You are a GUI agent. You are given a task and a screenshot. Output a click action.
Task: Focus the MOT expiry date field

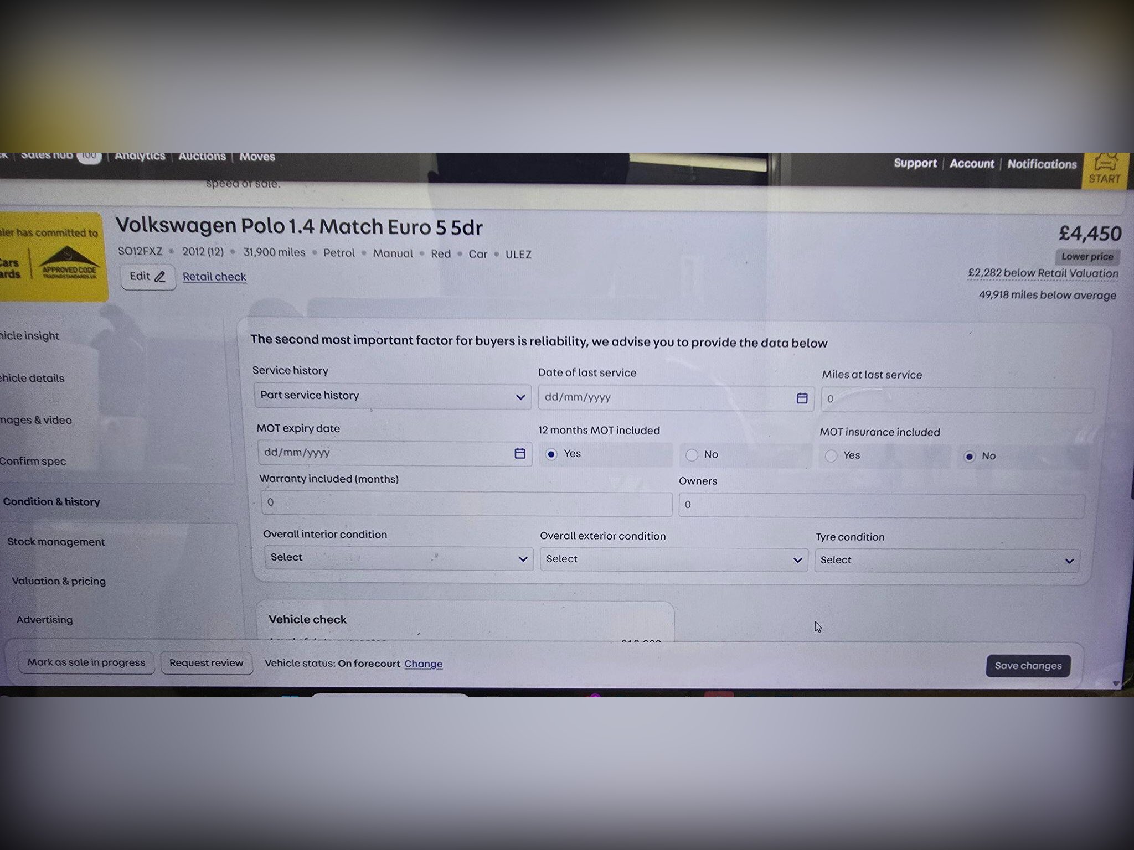pos(395,453)
